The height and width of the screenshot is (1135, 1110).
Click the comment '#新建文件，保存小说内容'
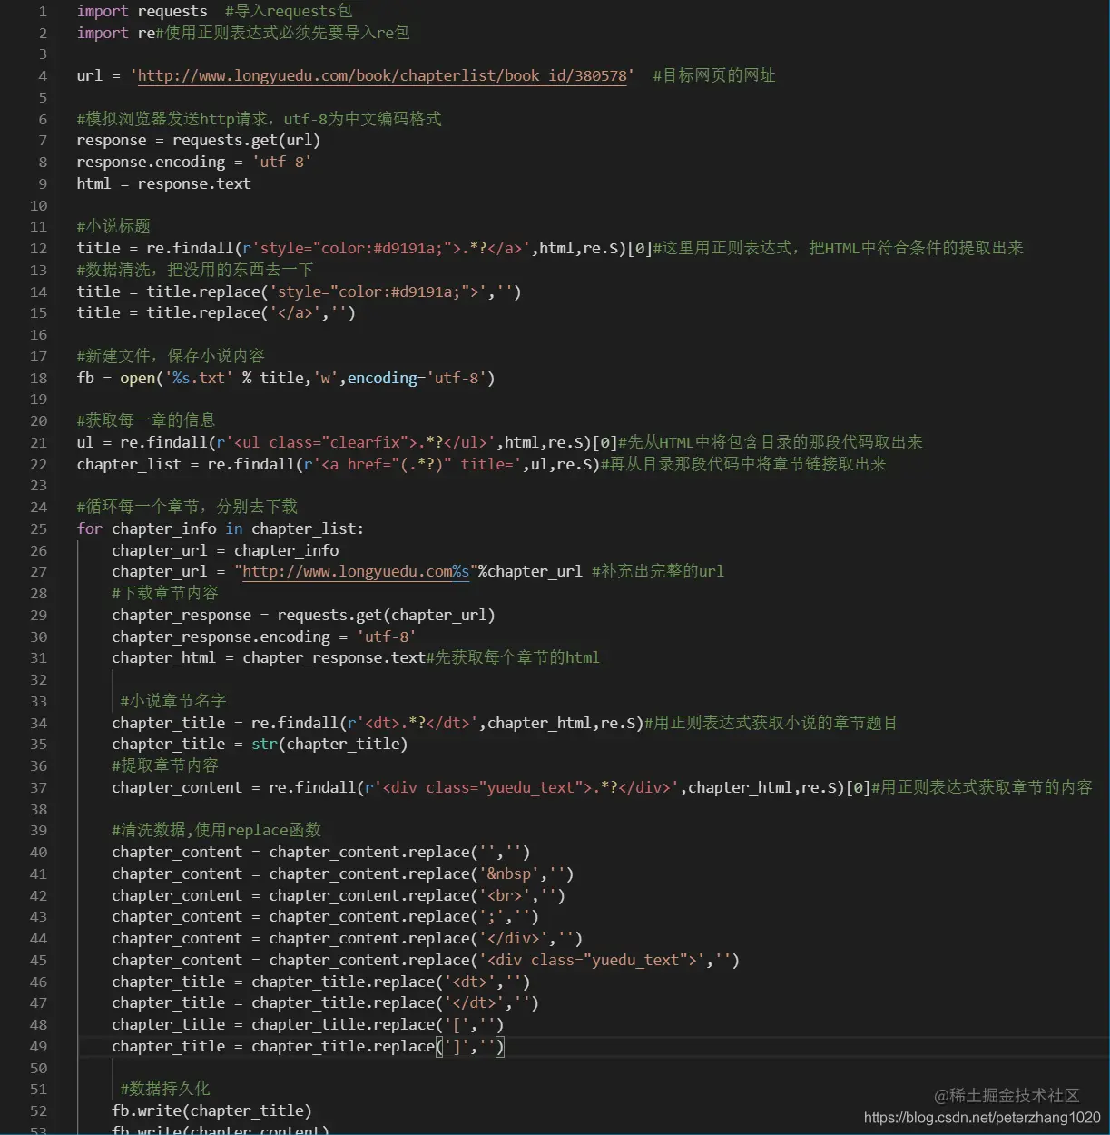(171, 357)
